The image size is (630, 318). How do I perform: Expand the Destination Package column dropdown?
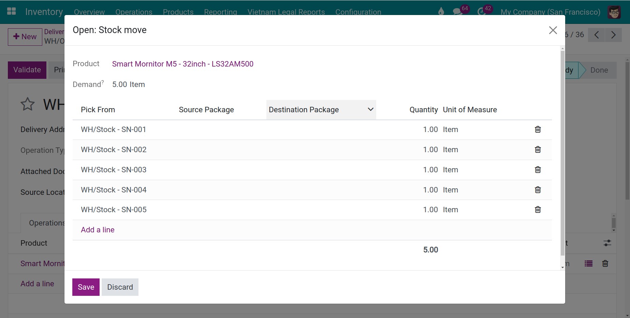point(370,110)
